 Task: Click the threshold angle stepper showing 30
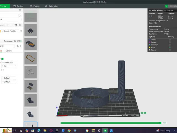[9, 66]
